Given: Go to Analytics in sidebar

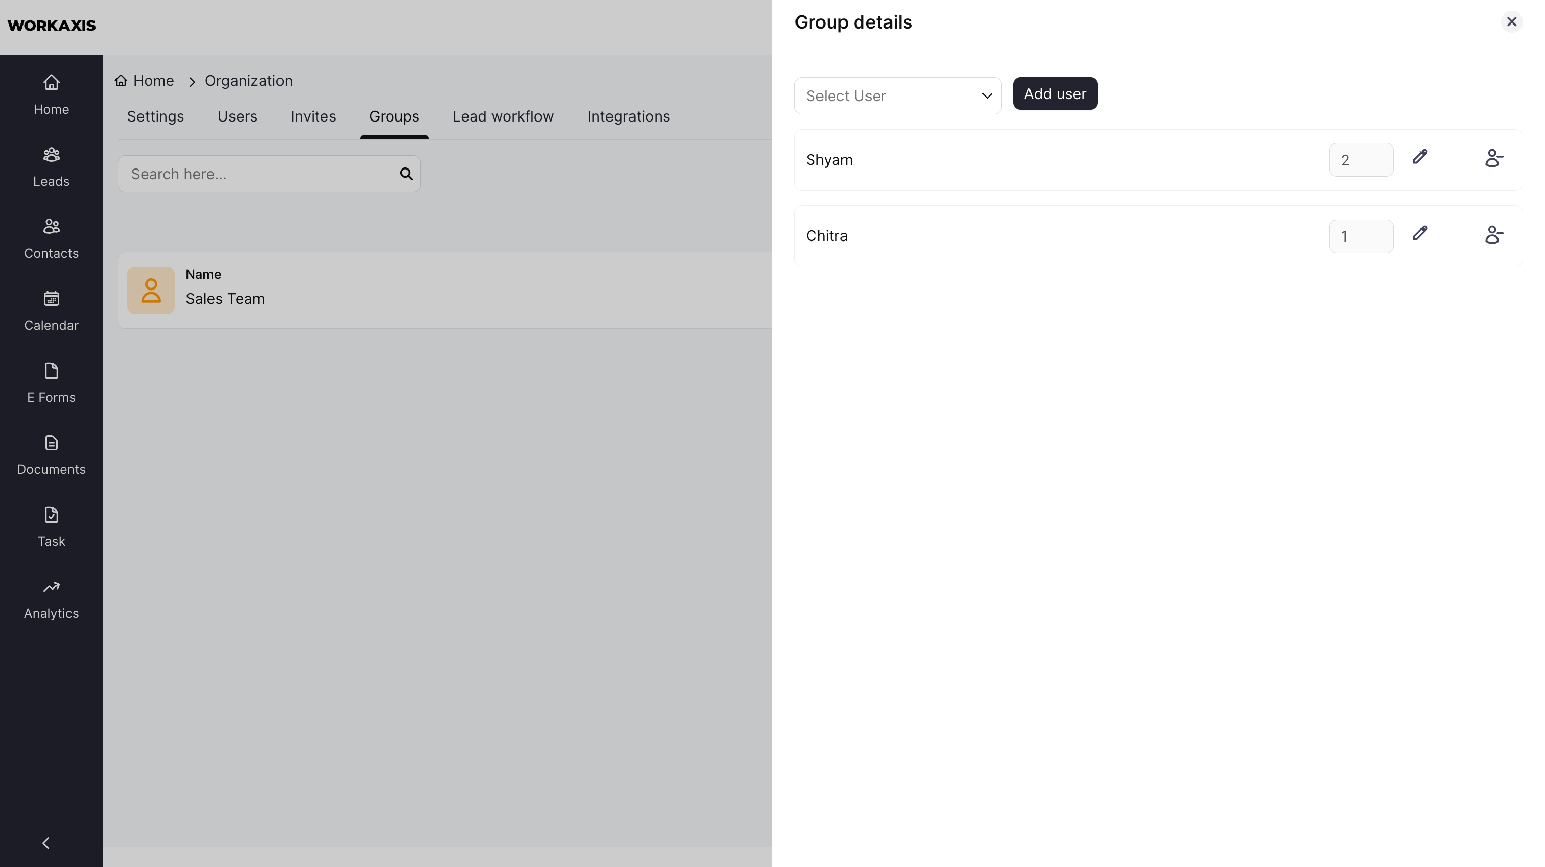Looking at the screenshot, I should [x=51, y=598].
